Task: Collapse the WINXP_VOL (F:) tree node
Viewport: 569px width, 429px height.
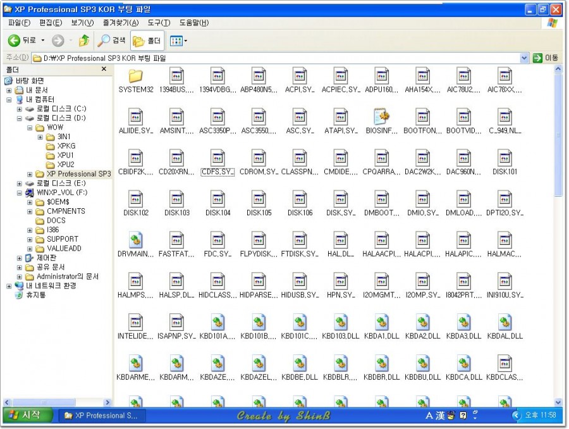Action: [x=19, y=193]
